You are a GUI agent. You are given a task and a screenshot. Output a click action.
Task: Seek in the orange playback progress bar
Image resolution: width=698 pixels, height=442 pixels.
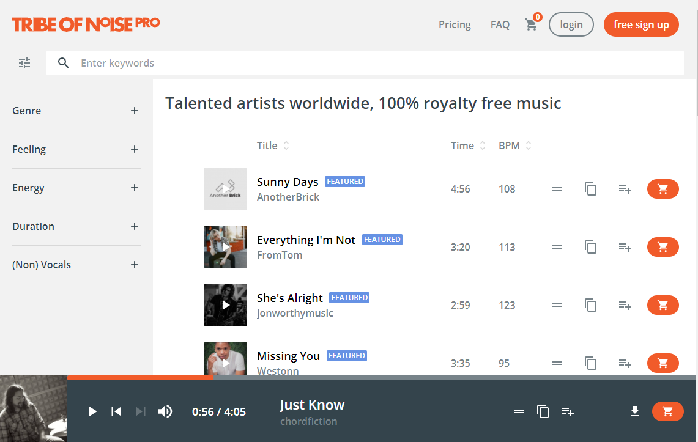[140, 378]
